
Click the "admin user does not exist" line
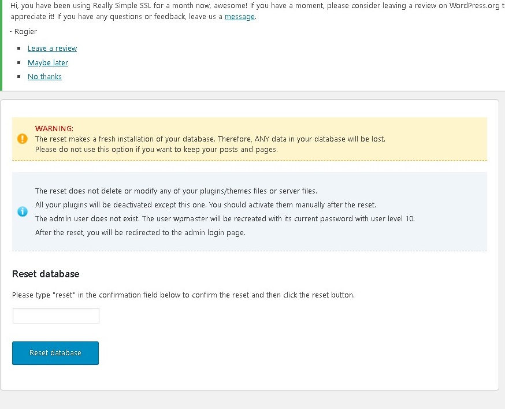click(225, 218)
